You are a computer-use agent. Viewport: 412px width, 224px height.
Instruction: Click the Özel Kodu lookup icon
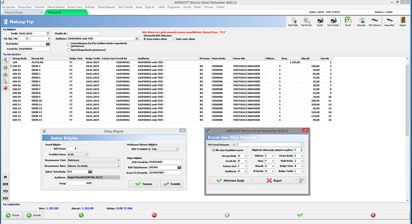[48, 44]
